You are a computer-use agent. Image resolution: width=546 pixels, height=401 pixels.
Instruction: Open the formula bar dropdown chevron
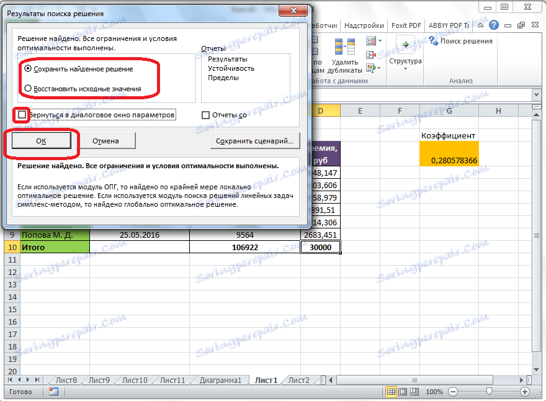pyautogui.click(x=535, y=94)
